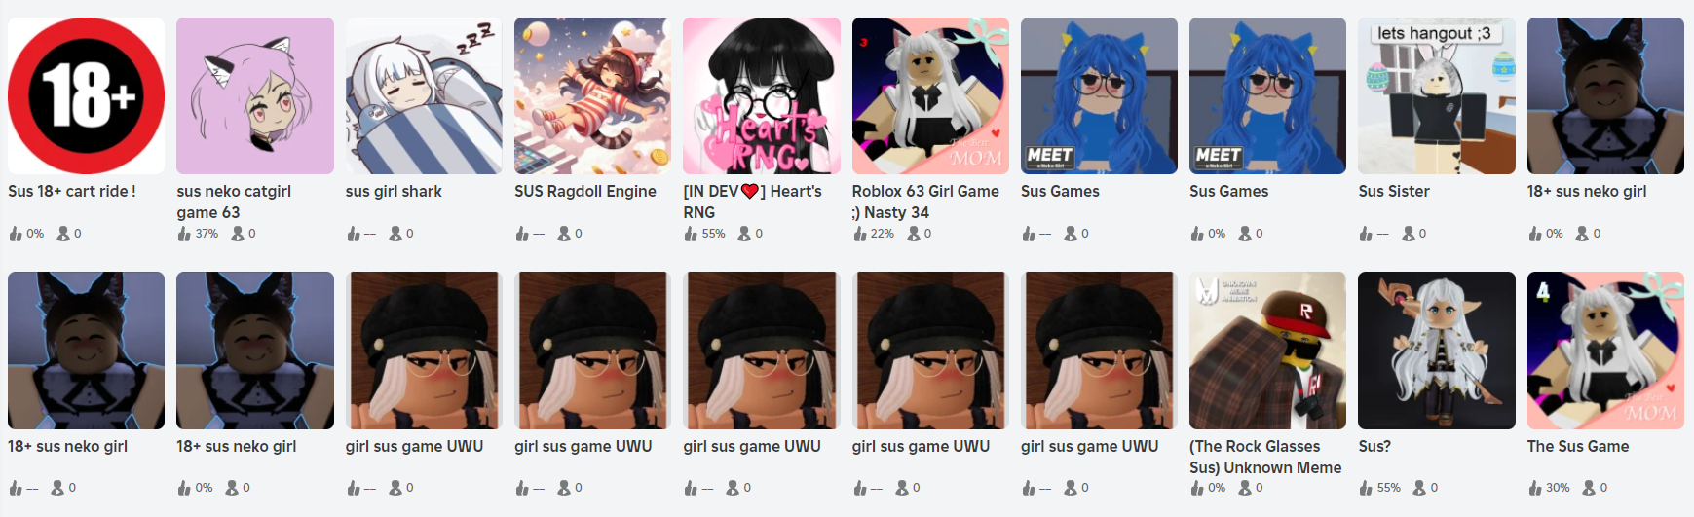The image size is (1694, 517).
Task: Open the SUS Ragdoll Engine title link
Action: click(x=585, y=192)
